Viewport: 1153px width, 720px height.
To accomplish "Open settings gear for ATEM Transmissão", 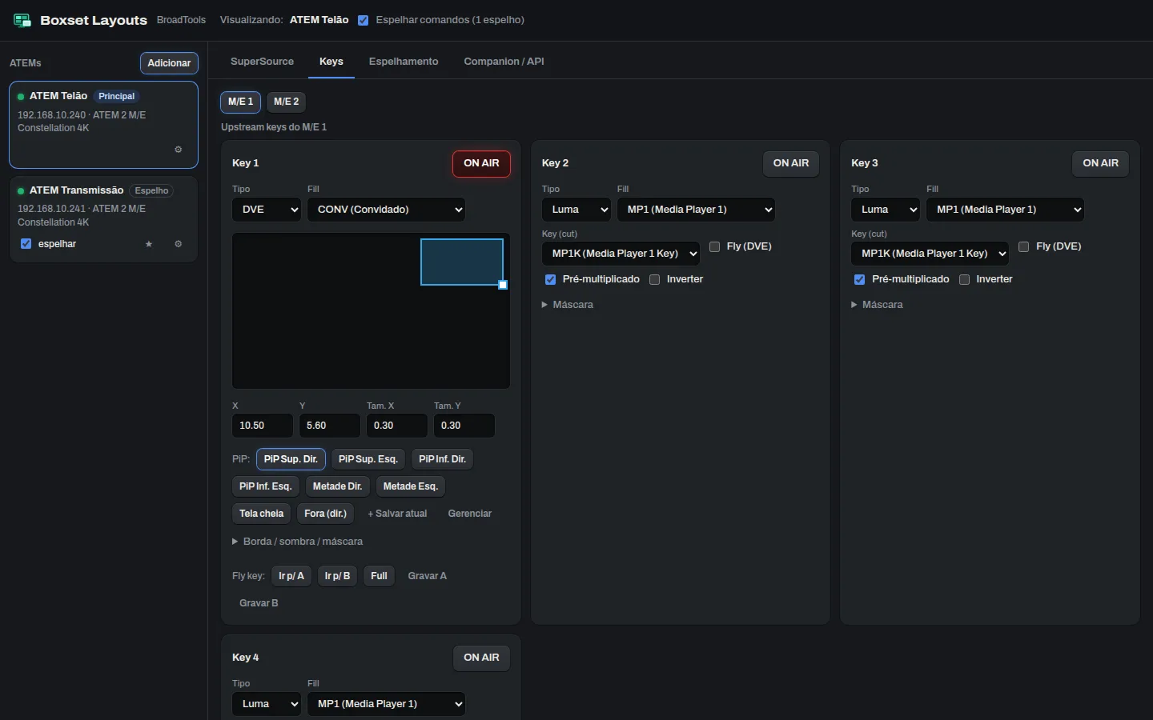I will (178, 244).
